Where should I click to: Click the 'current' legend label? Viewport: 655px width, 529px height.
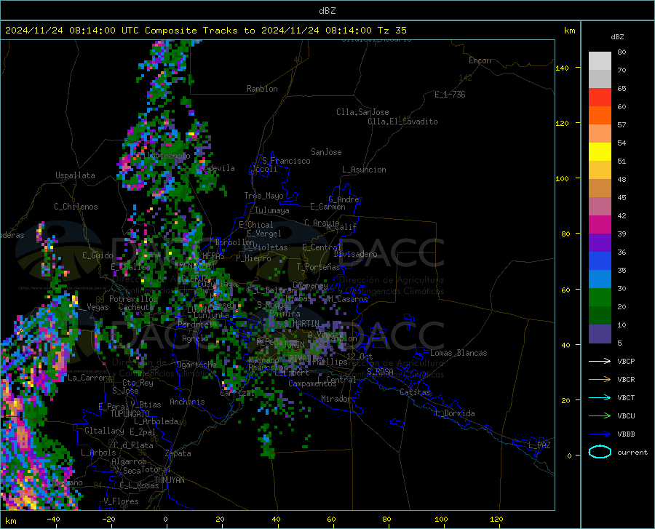click(632, 452)
